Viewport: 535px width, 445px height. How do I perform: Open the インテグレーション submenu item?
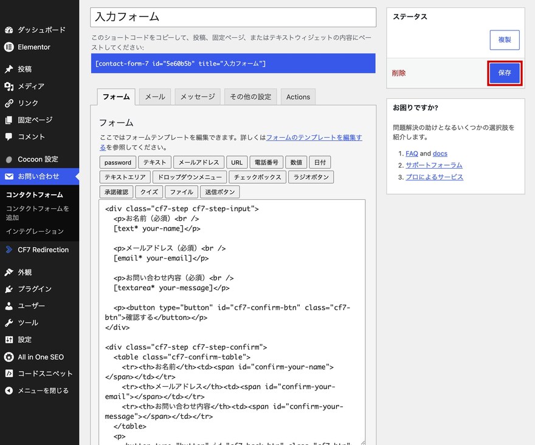[x=35, y=231]
